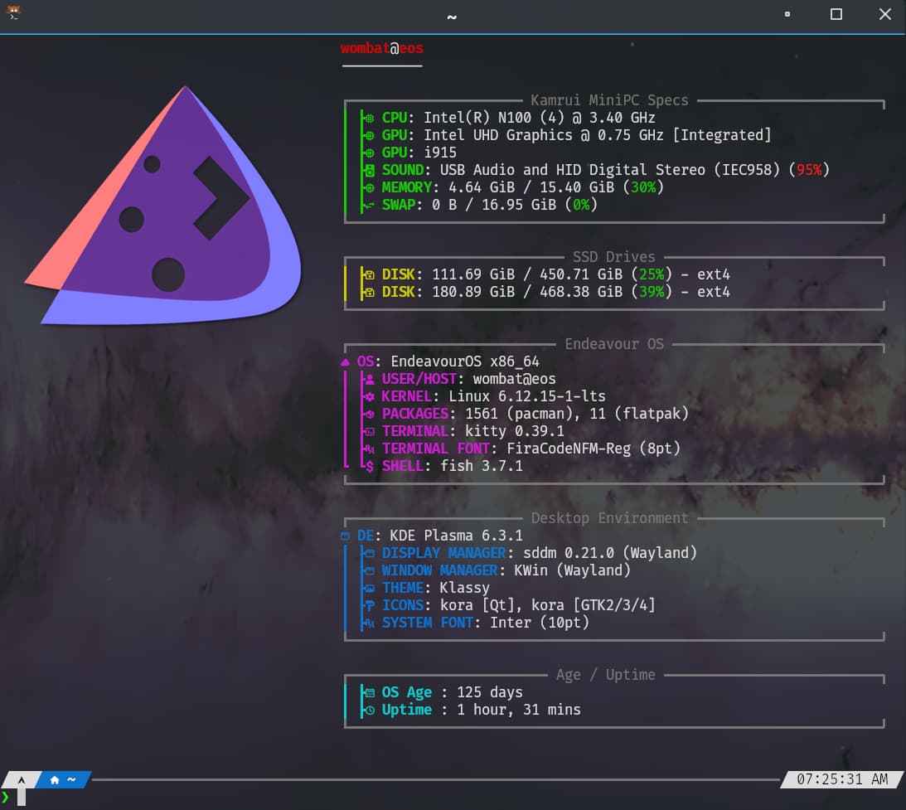The image size is (906, 810).
Task: Close the terminal window
Action: click(884, 14)
